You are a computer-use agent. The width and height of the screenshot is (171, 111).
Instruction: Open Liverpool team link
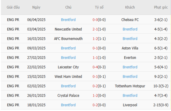click(x=130, y=105)
